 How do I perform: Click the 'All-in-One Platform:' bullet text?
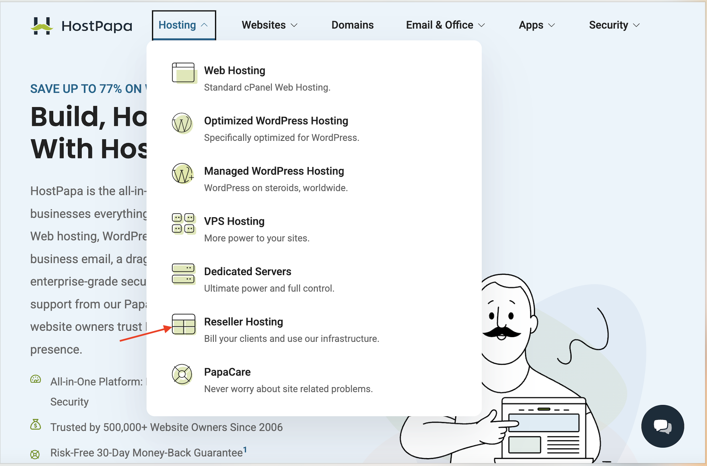click(x=96, y=382)
